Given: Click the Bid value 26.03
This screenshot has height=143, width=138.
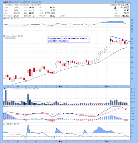Looking at the screenshot, I should coord(32,13).
